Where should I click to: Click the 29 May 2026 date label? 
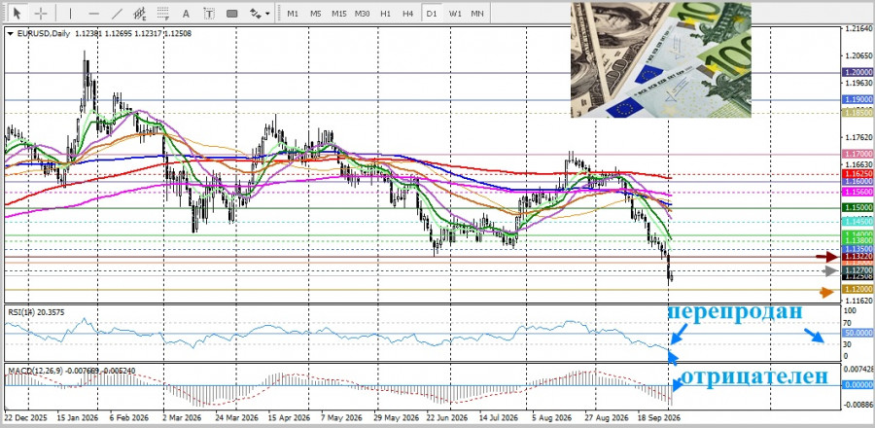pos(395,417)
